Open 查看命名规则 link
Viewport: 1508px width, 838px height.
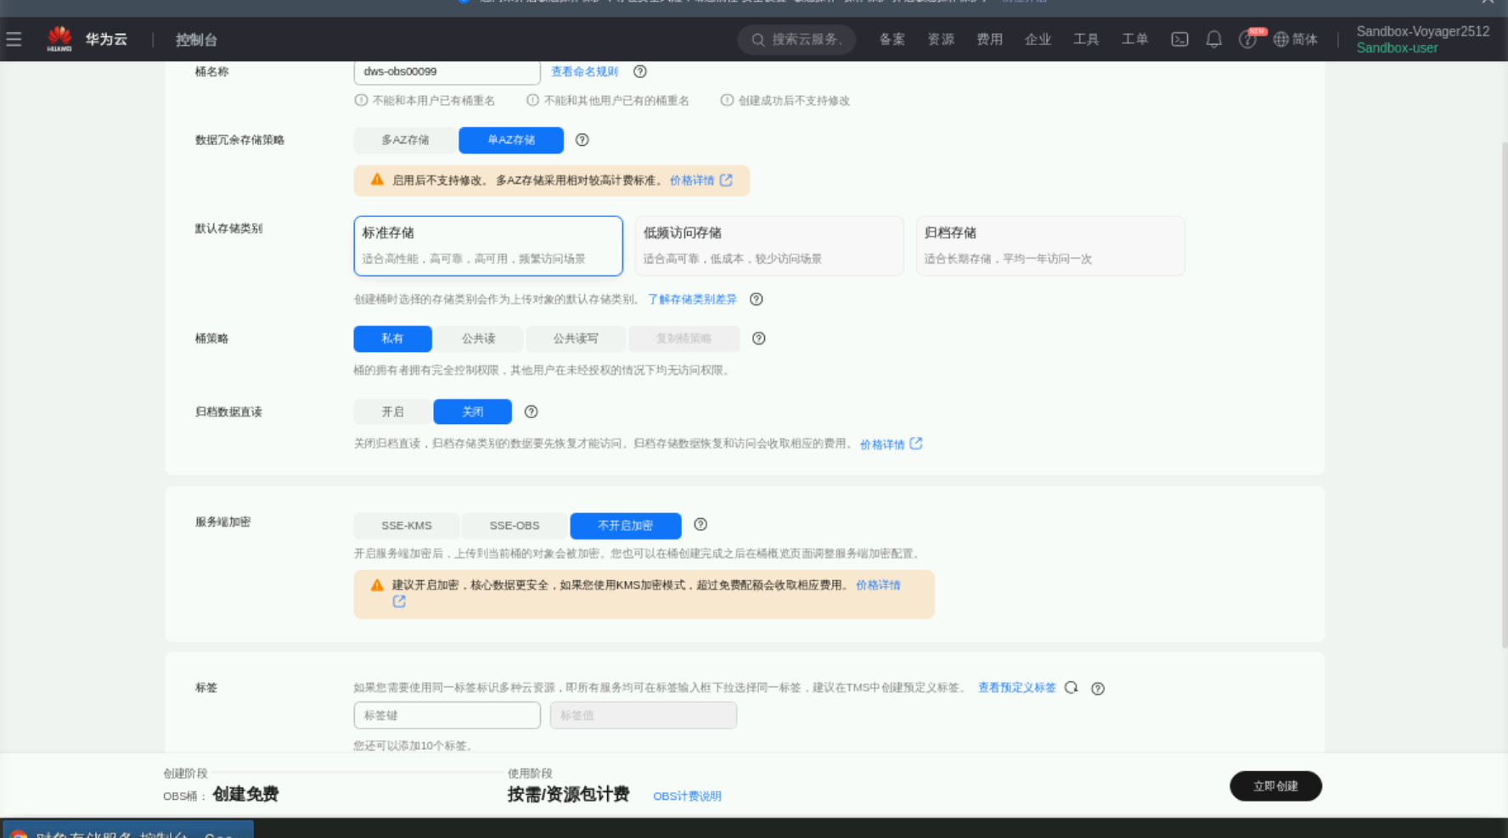point(584,71)
